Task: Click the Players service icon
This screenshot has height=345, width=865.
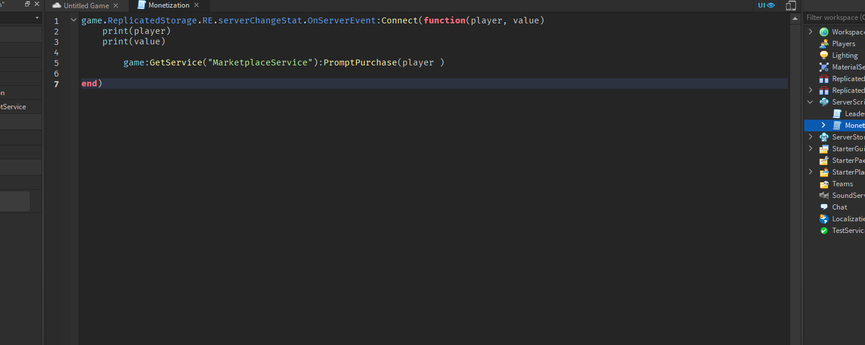Action: tap(824, 43)
